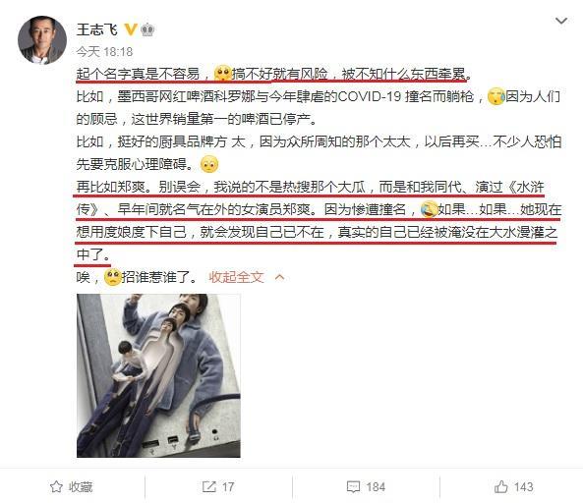Click the crown membership icon
This screenshot has width=583, height=503.
[147, 29]
